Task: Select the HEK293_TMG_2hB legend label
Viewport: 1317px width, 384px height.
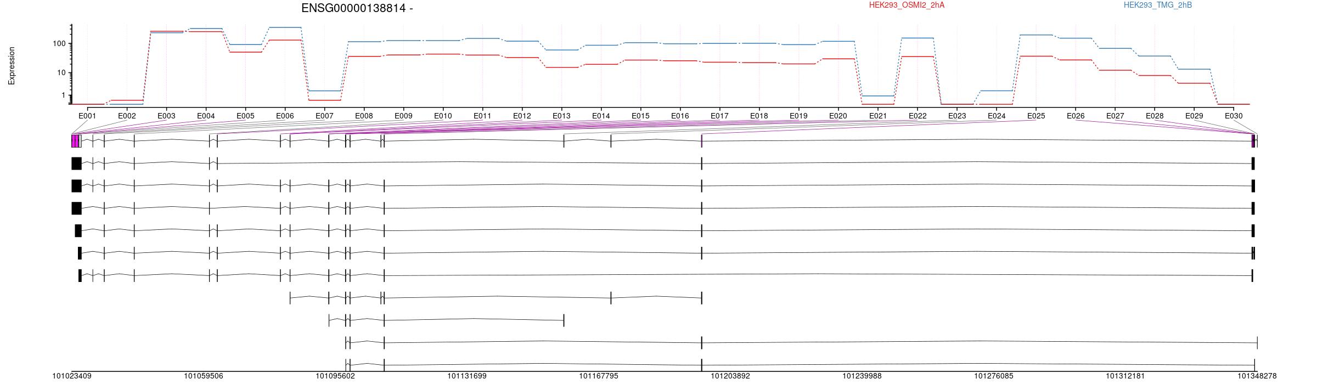Action: (x=1157, y=5)
